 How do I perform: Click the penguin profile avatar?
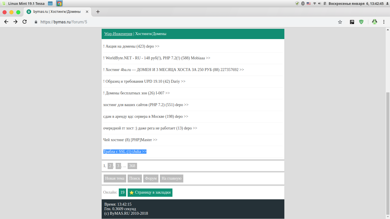tap(375, 22)
